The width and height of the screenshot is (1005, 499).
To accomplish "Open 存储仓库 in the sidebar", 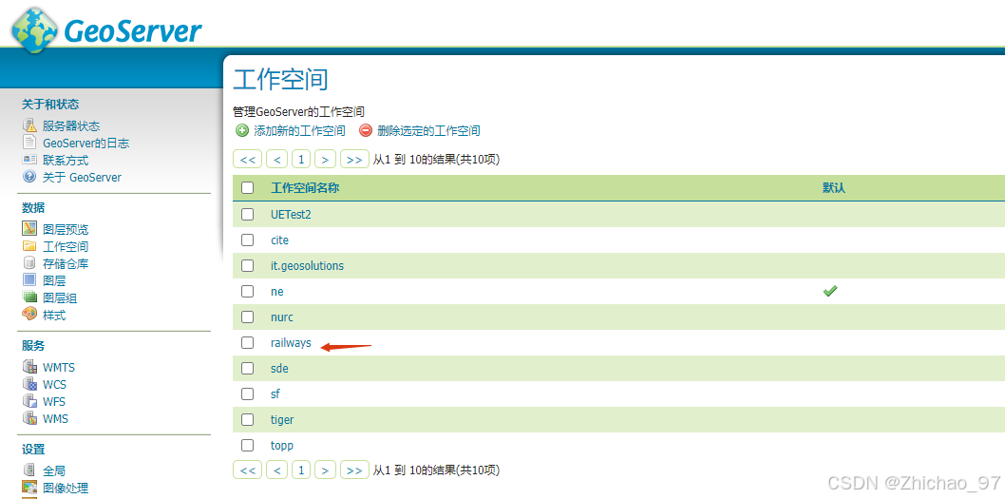I will [66, 263].
